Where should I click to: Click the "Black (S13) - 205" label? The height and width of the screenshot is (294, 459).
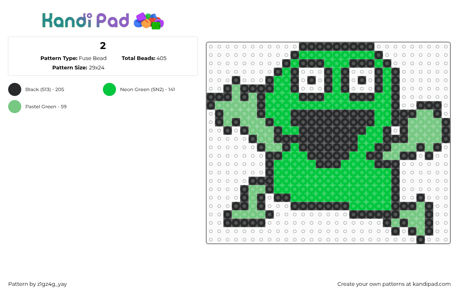(45, 89)
